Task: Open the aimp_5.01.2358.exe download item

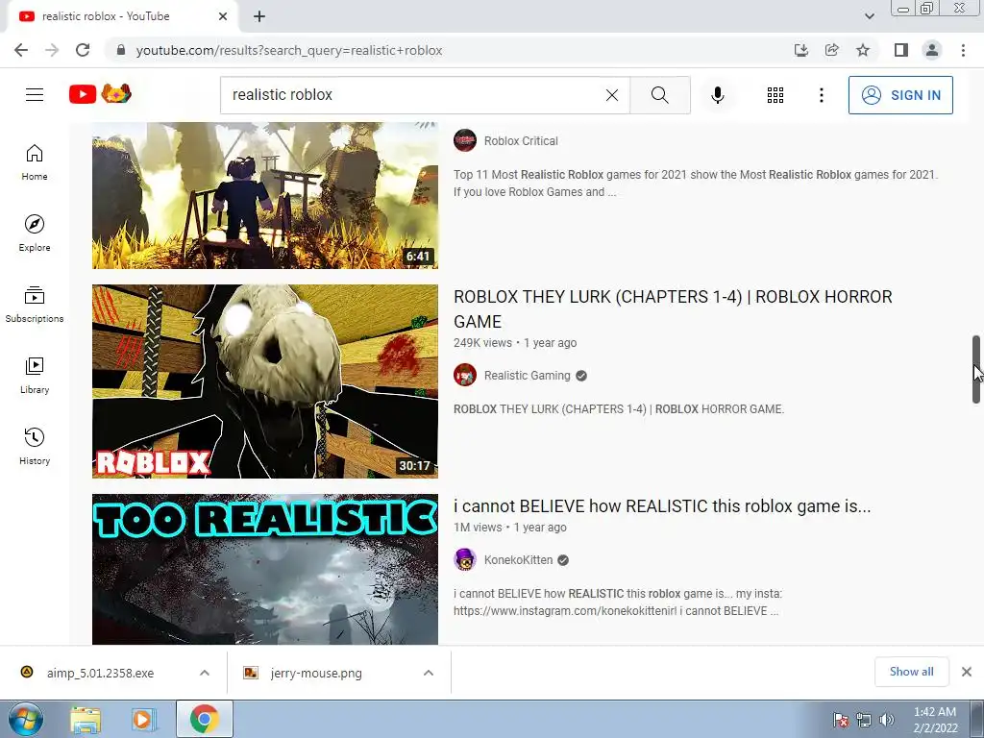Action: (x=100, y=673)
